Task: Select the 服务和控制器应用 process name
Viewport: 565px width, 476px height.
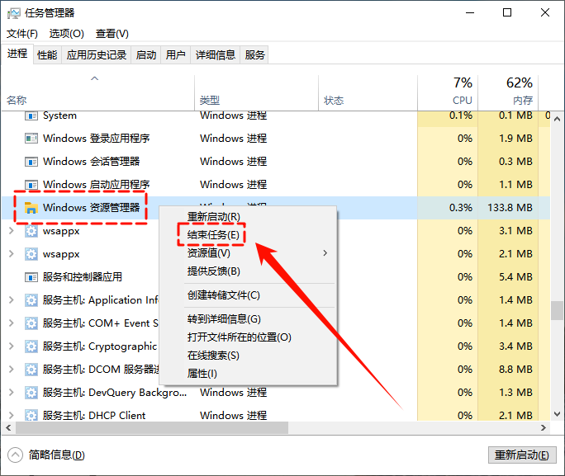Action: (x=83, y=277)
